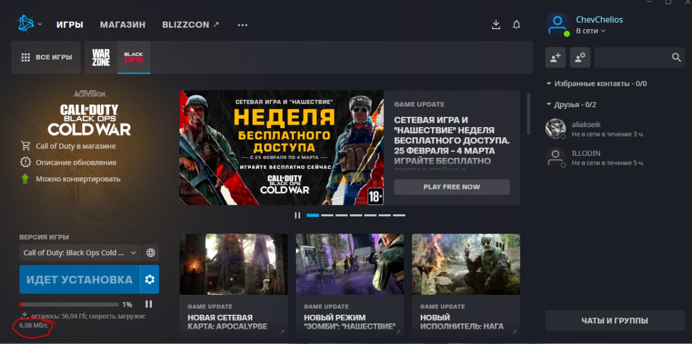692x344 pixels.
Task: Click the ВСЕ ИГРЫ grid button
Action: tap(46, 57)
